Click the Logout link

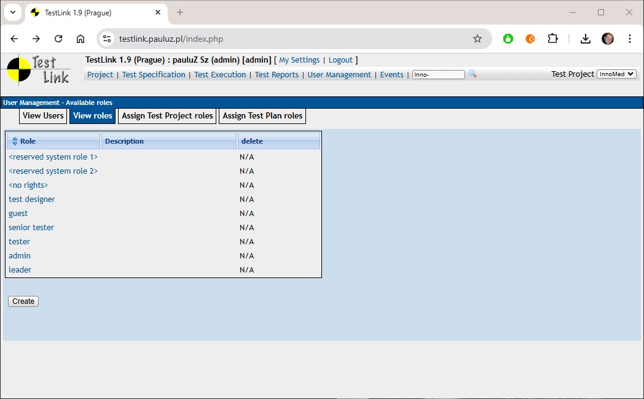pos(340,60)
